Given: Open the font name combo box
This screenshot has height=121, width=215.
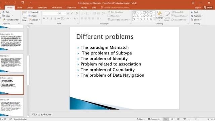Looking at the screenshot, I should [50, 13].
